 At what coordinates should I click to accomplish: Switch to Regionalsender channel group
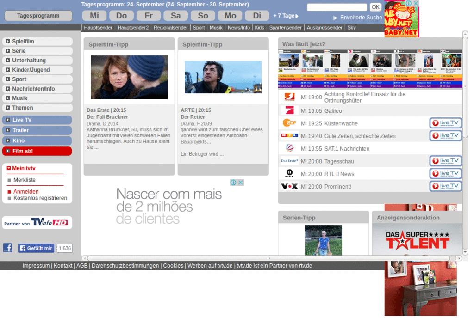click(x=170, y=27)
